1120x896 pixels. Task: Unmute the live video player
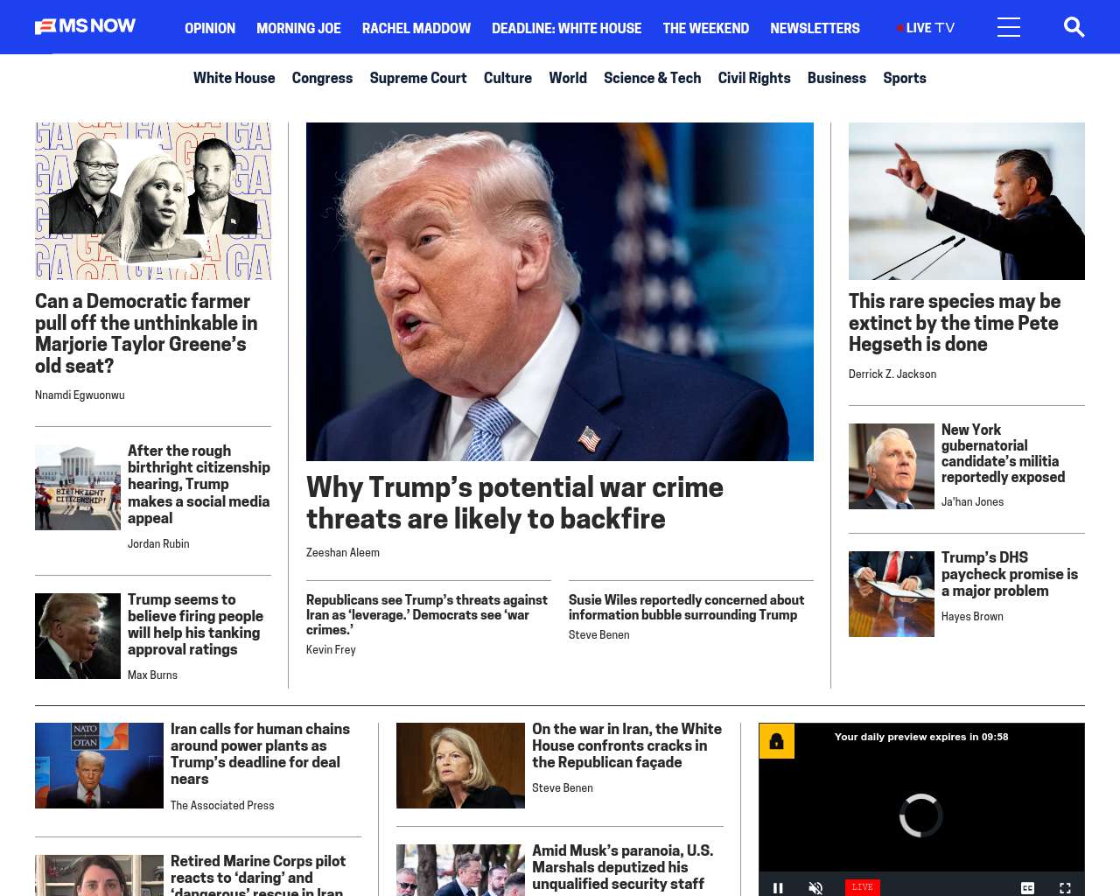pyautogui.click(x=815, y=887)
